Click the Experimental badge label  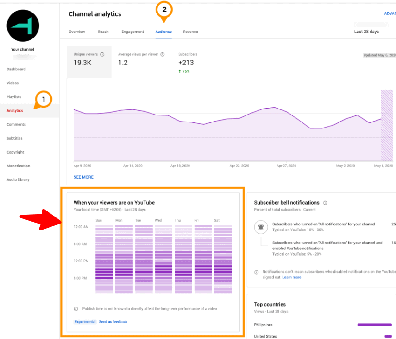click(x=85, y=322)
